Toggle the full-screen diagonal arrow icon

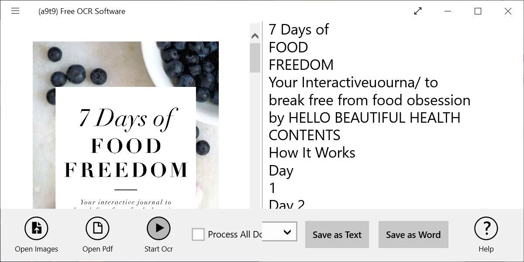[x=418, y=11]
